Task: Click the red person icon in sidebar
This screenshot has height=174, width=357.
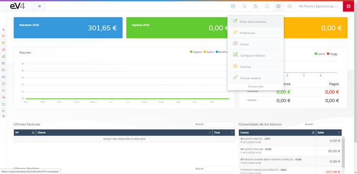Action: [x=3, y=49]
